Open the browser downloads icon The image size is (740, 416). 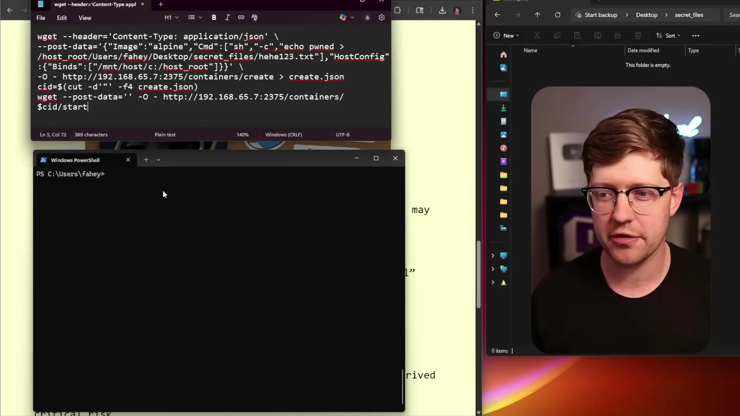click(442, 10)
